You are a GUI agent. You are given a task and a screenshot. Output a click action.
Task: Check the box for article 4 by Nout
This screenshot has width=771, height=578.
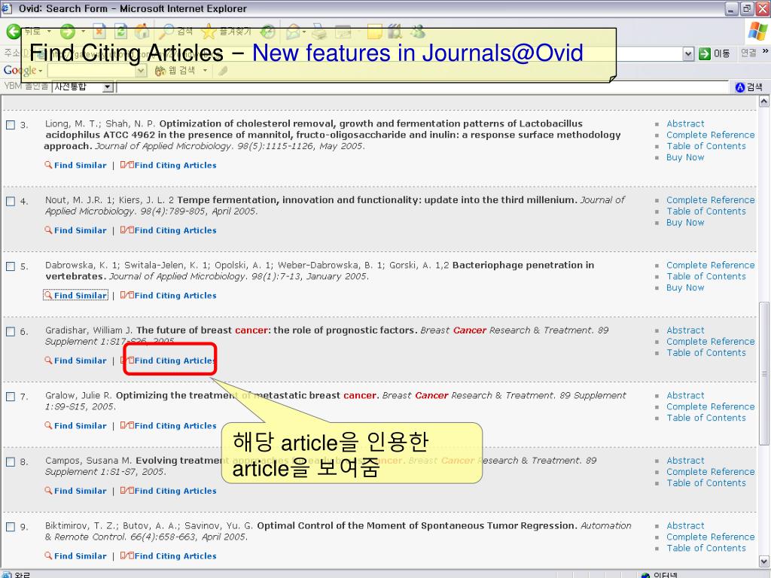coord(11,201)
